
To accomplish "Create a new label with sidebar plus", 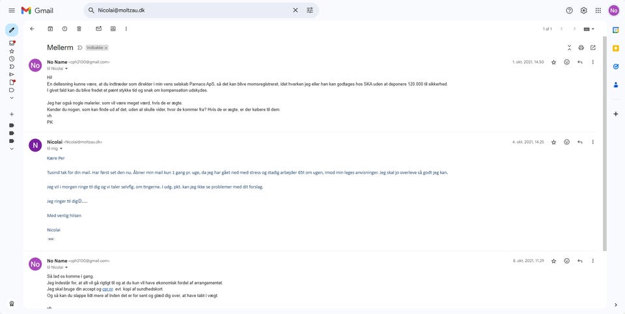I will pos(12,114).
